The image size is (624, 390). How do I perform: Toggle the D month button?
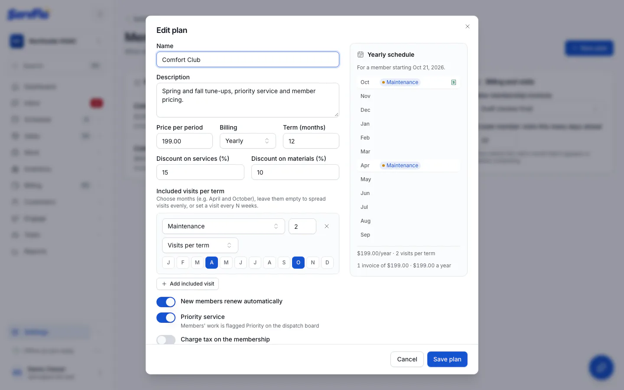pyautogui.click(x=327, y=263)
